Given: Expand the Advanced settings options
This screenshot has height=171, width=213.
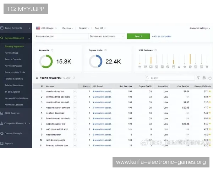Looking at the screenshot, I should point(200,28).
